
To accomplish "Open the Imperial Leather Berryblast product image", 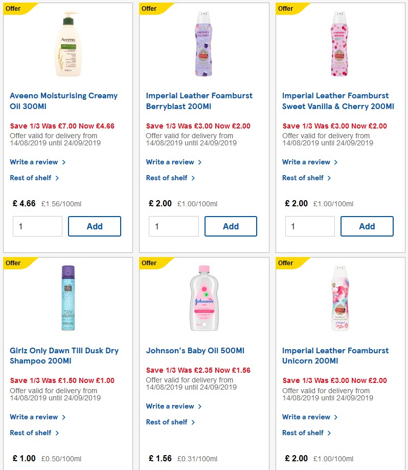I will tap(203, 44).
